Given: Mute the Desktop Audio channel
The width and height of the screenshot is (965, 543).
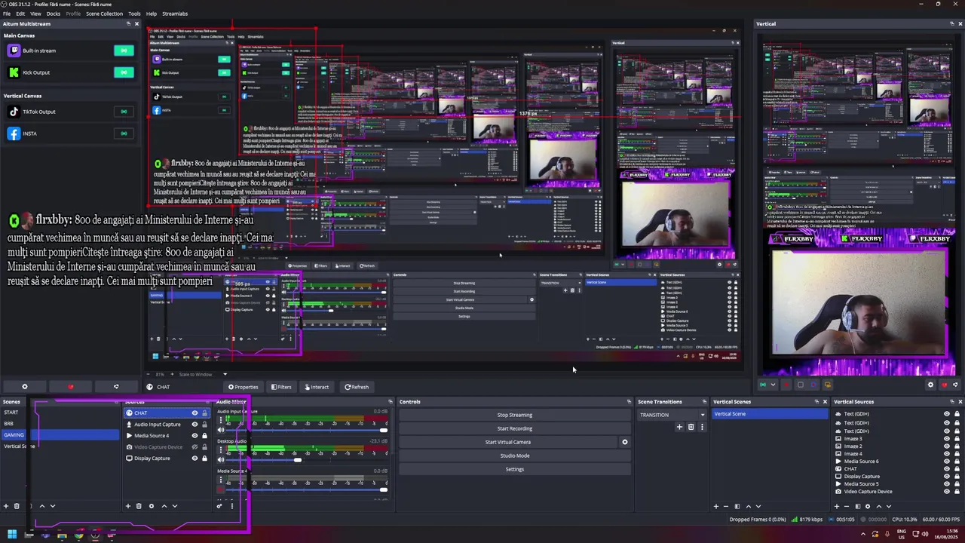Looking at the screenshot, I should click(221, 459).
